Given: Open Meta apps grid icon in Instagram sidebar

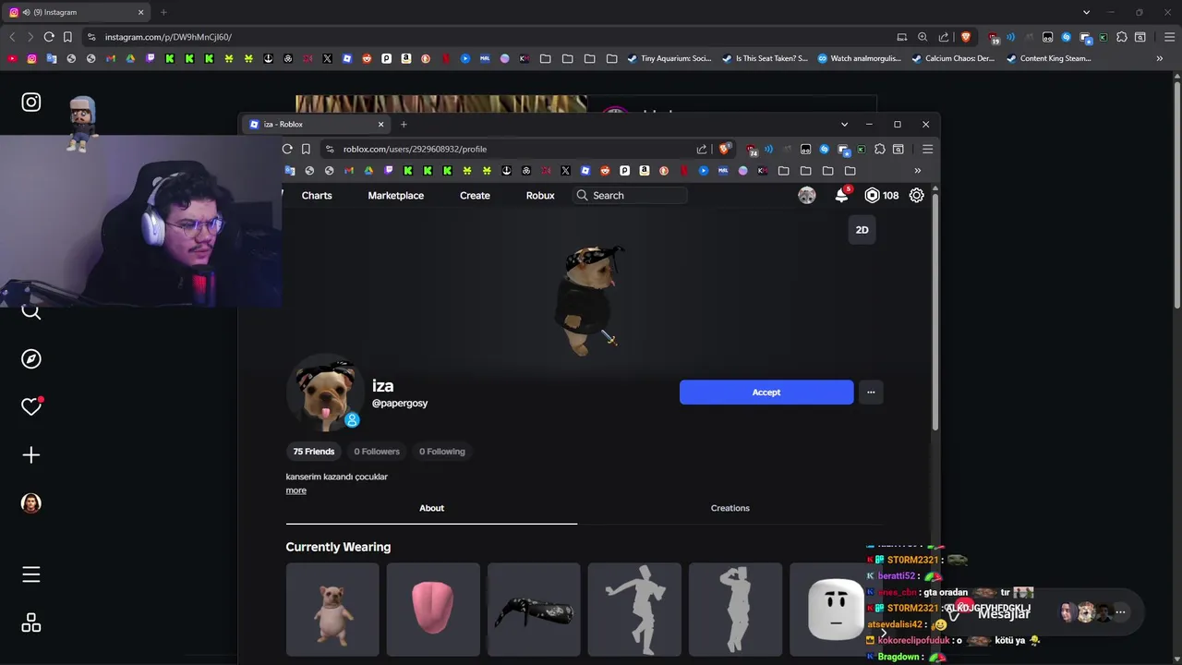Looking at the screenshot, I should (31, 623).
